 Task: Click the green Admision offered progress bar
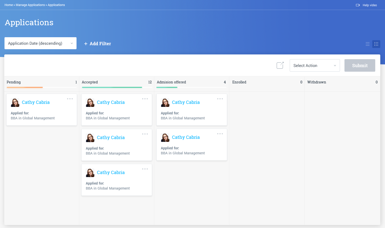pyautogui.click(x=167, y=87)
